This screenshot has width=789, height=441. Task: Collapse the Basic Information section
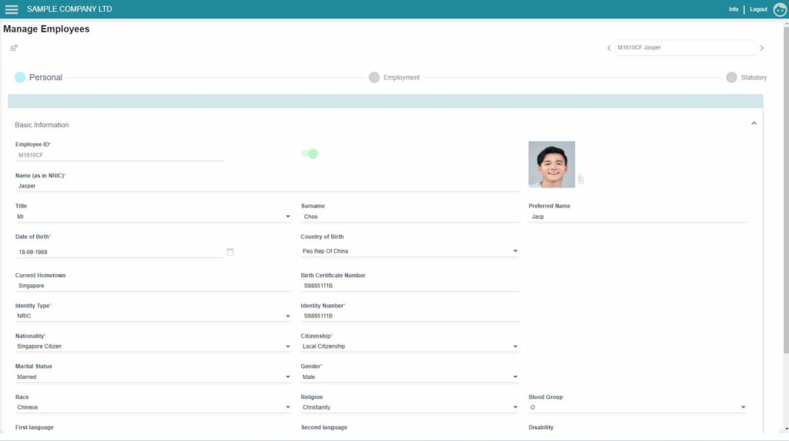pos(754,123)
